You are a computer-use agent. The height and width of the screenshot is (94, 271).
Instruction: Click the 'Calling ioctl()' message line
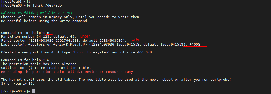[46, 68]
